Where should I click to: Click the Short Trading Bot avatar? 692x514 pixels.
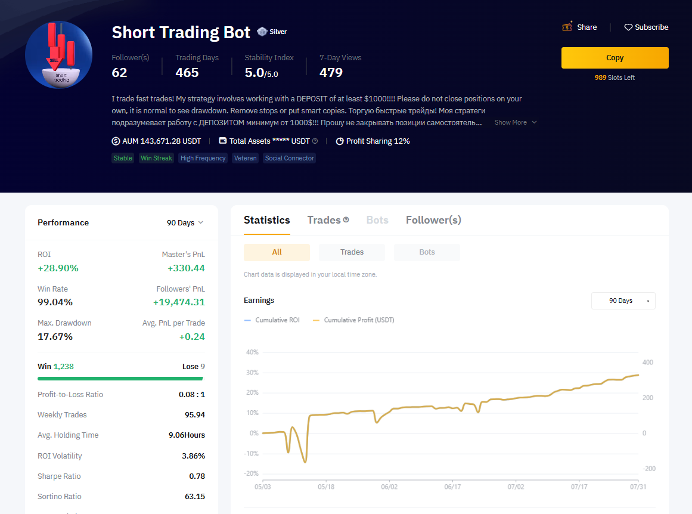tap(58, 55)
